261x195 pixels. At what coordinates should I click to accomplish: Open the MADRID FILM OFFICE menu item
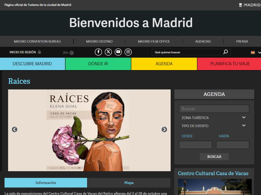pyautogui.click(x=154, y=41)
